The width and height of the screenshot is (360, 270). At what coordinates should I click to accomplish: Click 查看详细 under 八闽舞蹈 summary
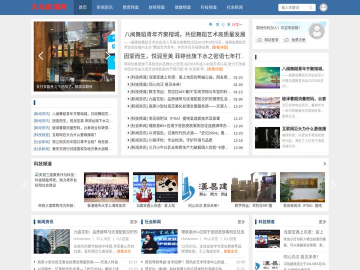click(x=219, y=47)
